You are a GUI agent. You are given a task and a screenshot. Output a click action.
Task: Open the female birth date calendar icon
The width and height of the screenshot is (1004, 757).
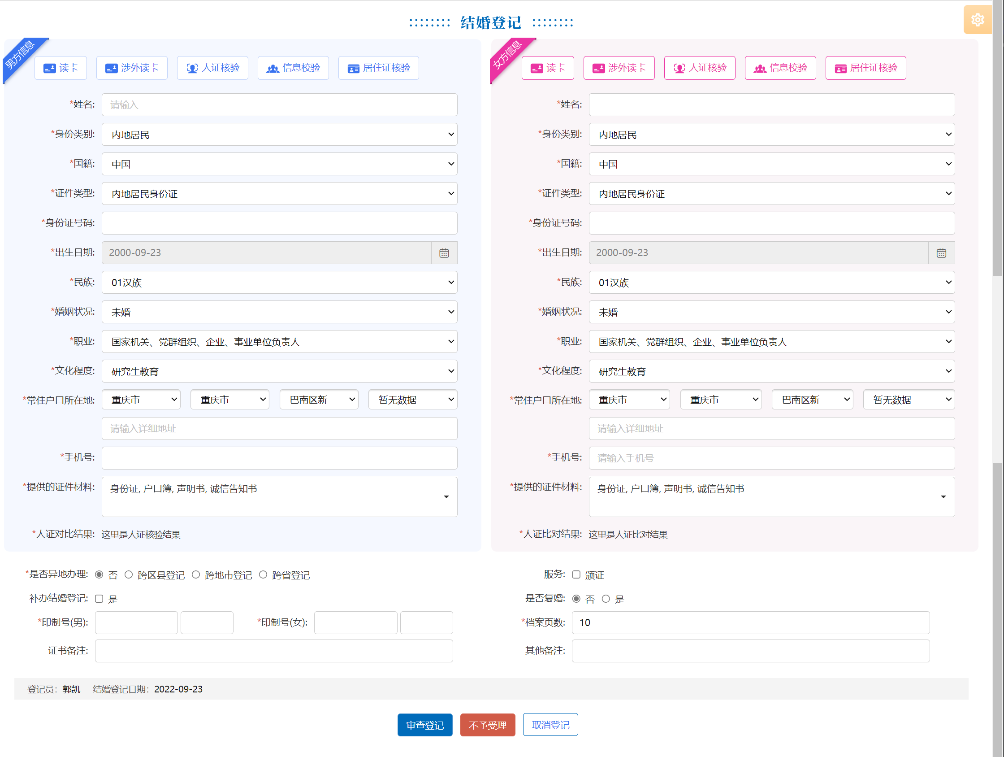[941, 253]
